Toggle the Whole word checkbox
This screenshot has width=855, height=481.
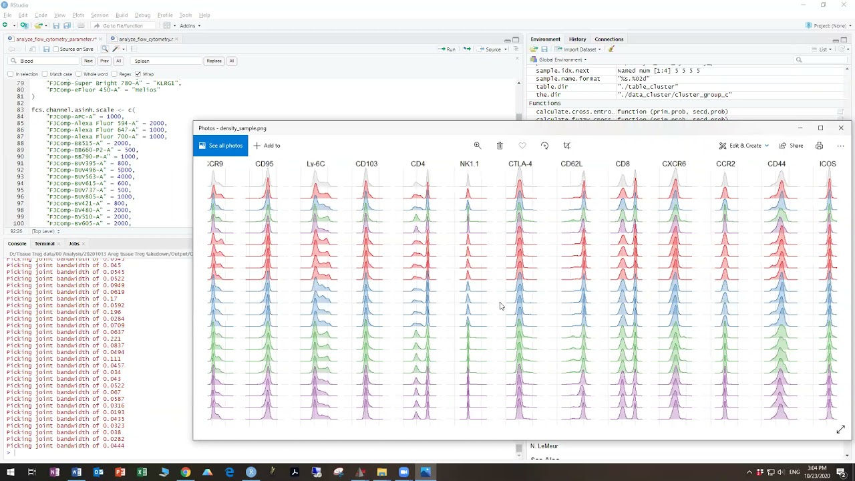pos(79,74)
